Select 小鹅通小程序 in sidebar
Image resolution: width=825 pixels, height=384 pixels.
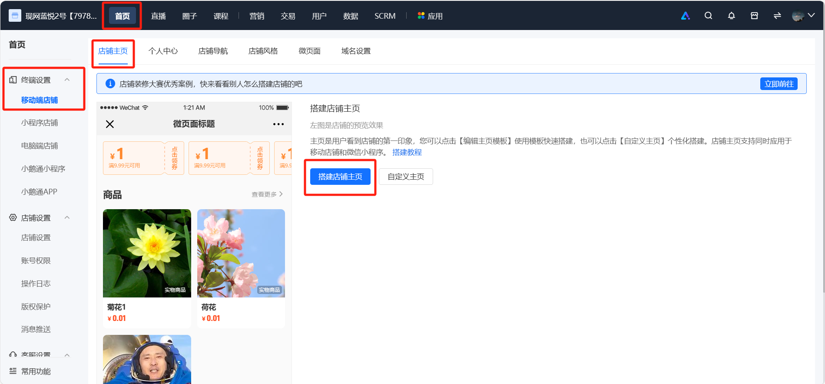tap(43, 169)
